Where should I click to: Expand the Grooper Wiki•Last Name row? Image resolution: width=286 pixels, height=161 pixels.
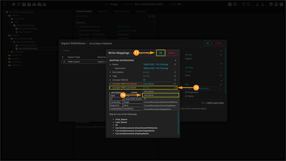click(110, 88)
